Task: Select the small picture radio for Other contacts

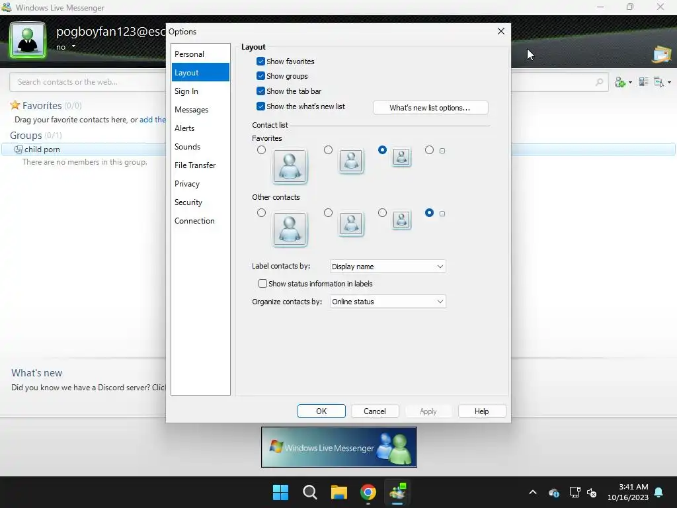Action: click(382, 212)
